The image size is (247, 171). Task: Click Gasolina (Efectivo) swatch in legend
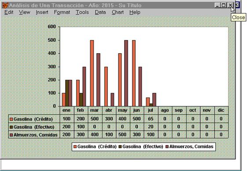coord(120,147)
